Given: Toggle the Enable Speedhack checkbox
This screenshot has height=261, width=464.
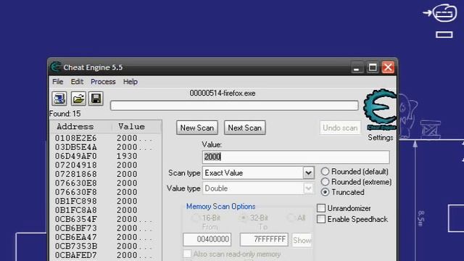Looking at the screenshot, I should pyautogui.click(x=321, y=219).
